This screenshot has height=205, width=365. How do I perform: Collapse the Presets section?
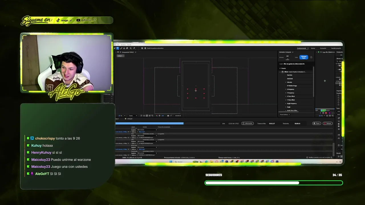280,68
